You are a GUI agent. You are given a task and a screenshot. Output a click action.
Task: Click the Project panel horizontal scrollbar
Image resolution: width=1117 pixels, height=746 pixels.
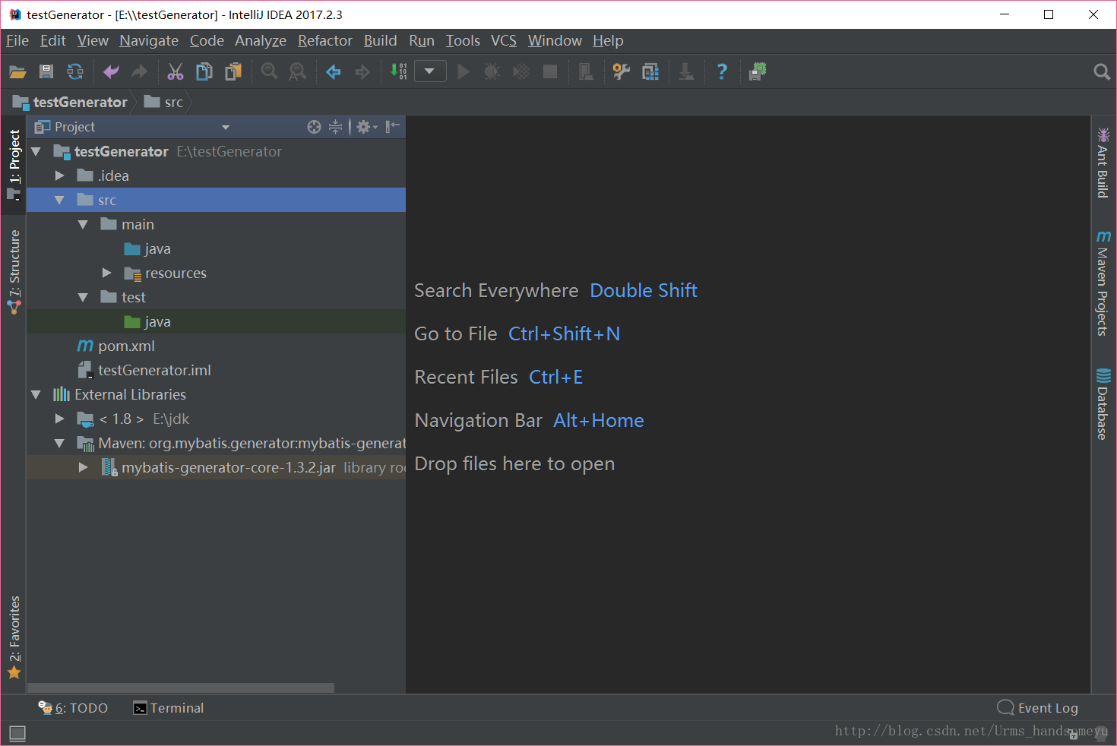pos(181,688)
